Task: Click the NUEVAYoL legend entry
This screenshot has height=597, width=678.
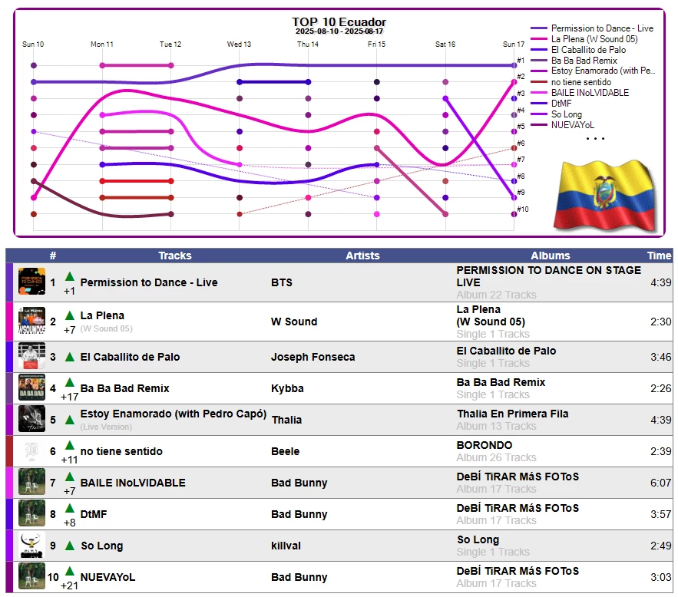Action: [562, 125]
